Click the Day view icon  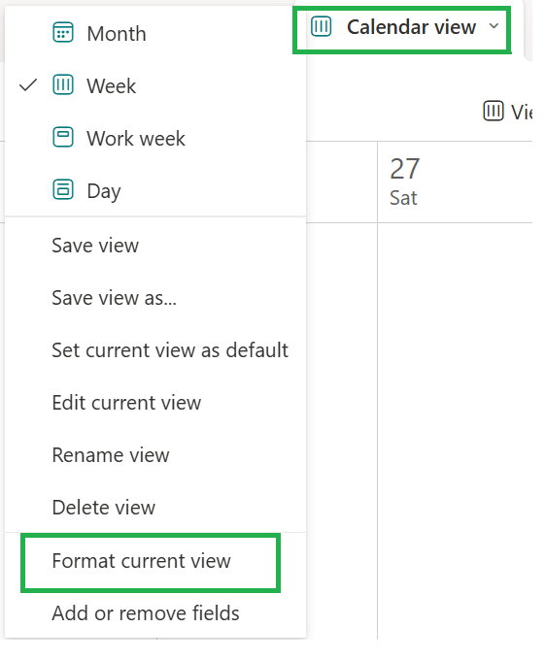pyautogui.click(x=63, y=189)
